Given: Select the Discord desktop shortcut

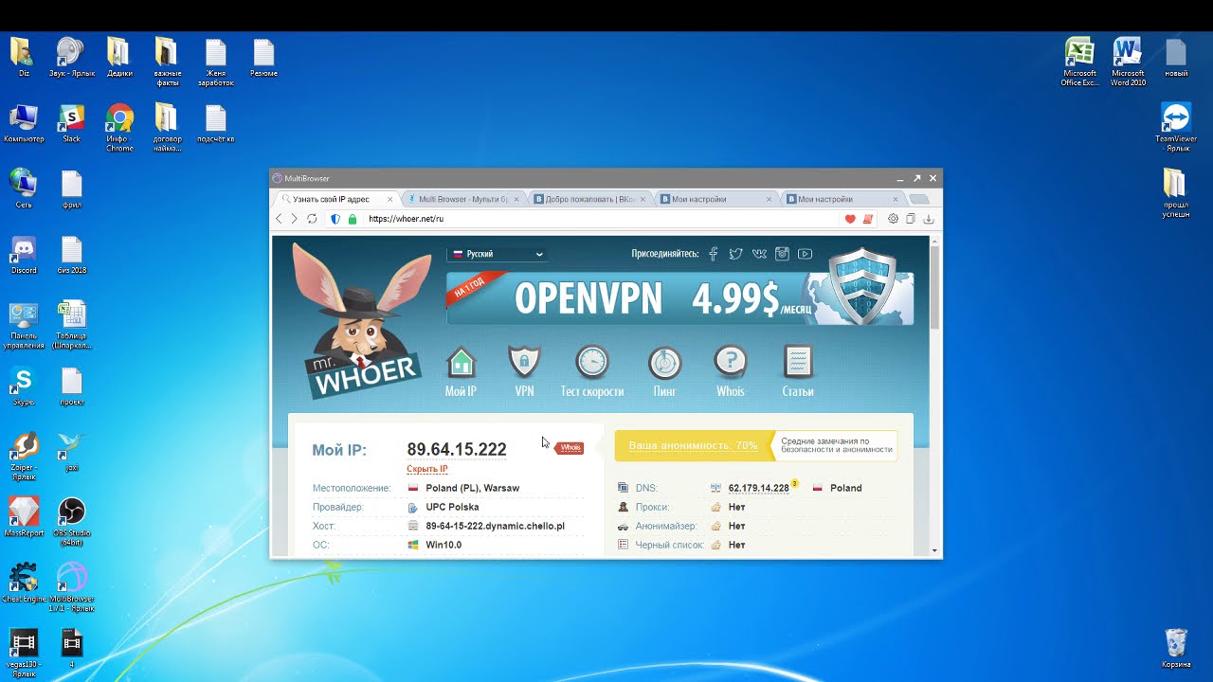Looking at the screenshot, I should [24, 256].
